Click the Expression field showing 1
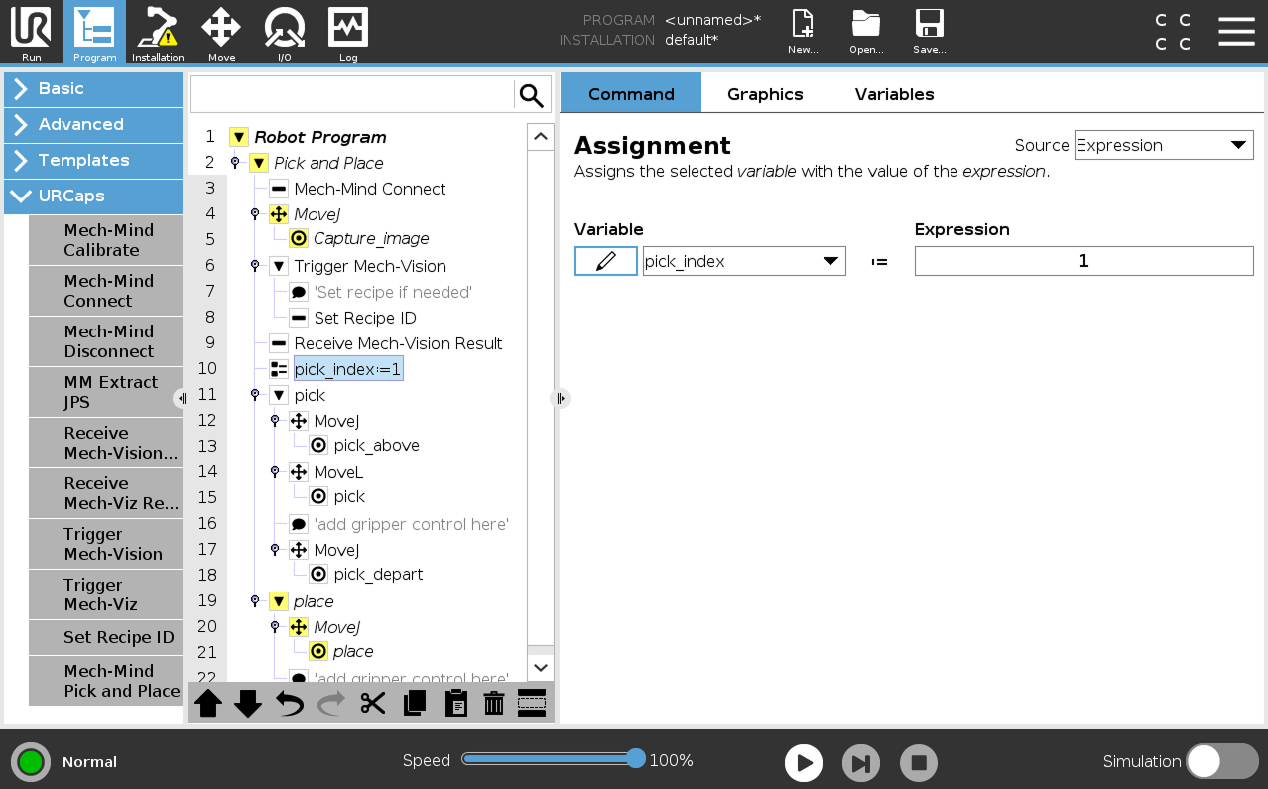 pyautogui.click(x=1083, y=261)
